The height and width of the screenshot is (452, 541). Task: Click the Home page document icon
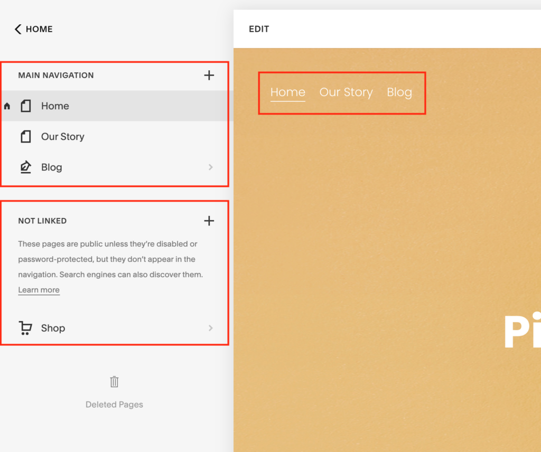click(25, 106)
